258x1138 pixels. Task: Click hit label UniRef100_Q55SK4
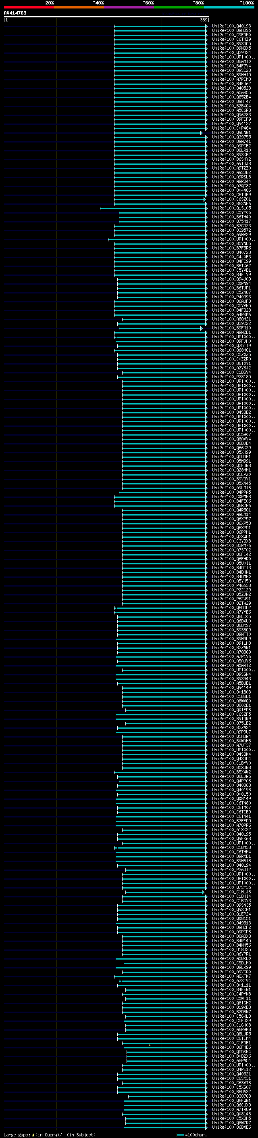tap(231, 1052)
